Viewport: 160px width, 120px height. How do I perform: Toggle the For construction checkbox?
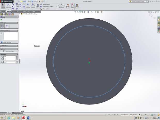(x=4, y=51)
